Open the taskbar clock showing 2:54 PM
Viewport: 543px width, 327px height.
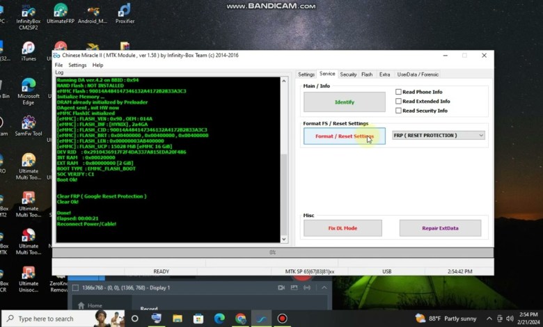(528, 319)
